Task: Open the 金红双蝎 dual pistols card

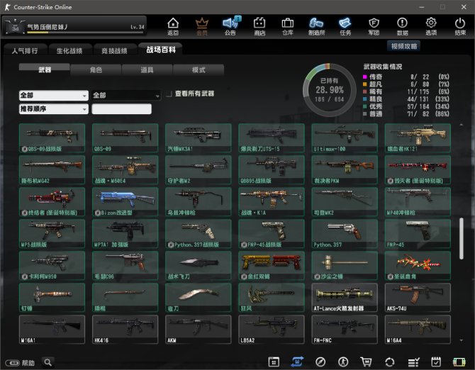Action: (x=272, y=266)
